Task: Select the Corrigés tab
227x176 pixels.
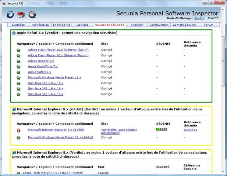Action: point(82,25)
